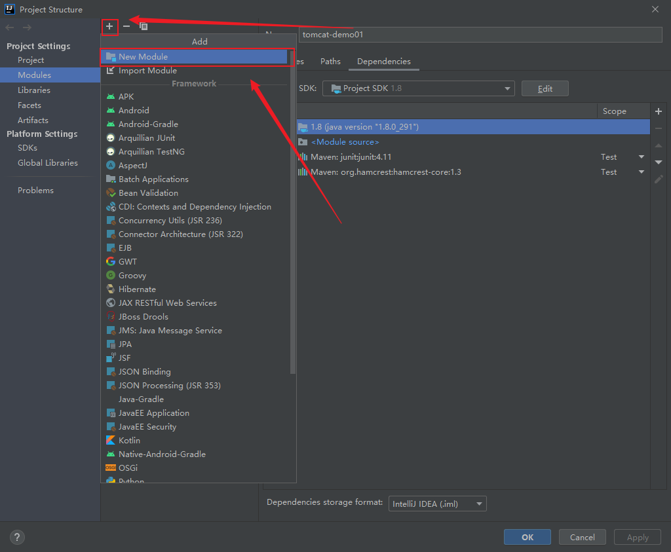
Task: Choose the JAX RESTful Web Services icon
Action: [x=111, y=303]
